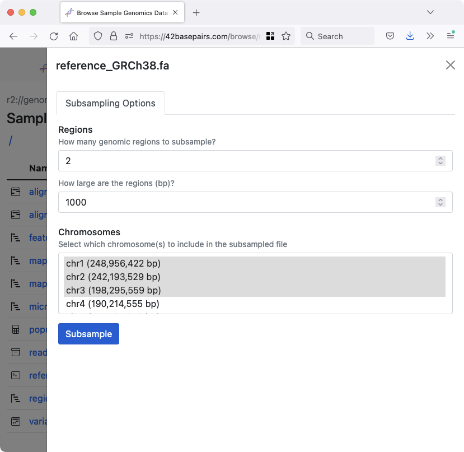Open the tab overview chevron at top right
Screen dimensions: 464x452
pyautogui.click(x=430, y=12)
